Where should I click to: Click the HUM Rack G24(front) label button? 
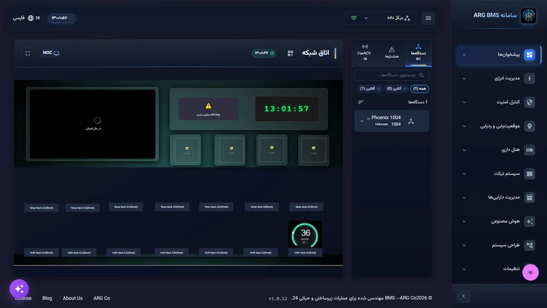[x=172, y=252]
